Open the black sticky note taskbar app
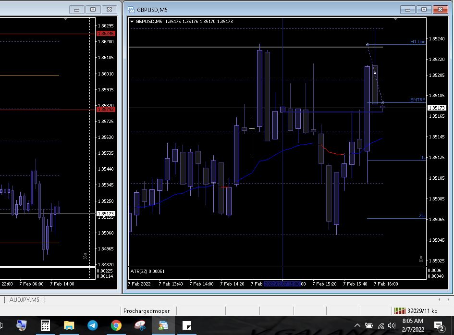 187,325
